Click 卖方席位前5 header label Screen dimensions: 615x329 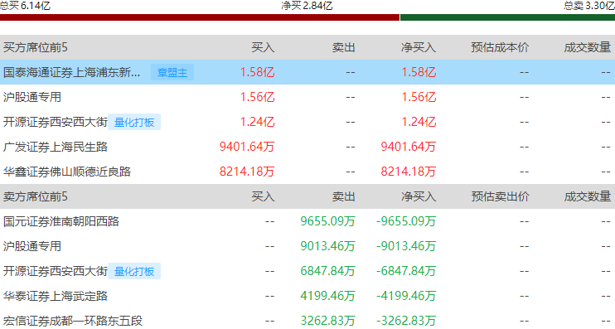tap(36, 196)
